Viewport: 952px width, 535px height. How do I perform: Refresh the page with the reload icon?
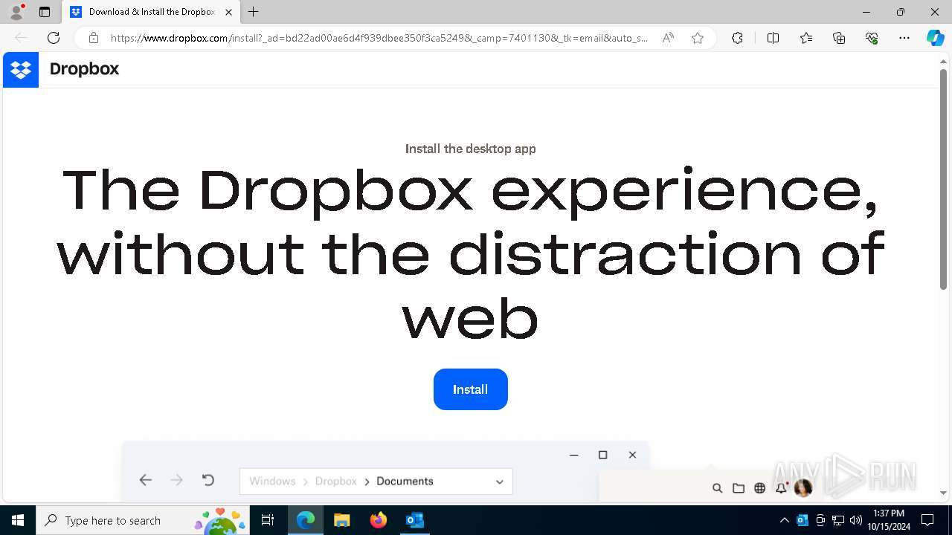pyautogui.click(x=54, y=38)
